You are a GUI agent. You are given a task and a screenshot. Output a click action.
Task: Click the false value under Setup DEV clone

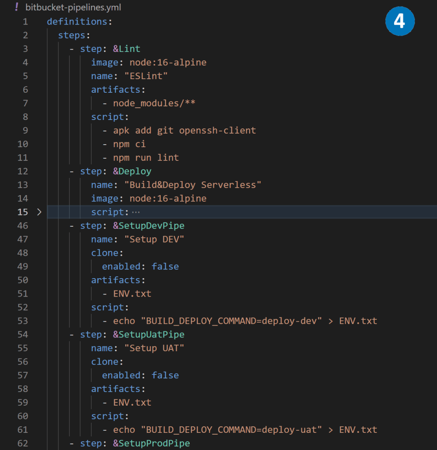tap(165, 267)
